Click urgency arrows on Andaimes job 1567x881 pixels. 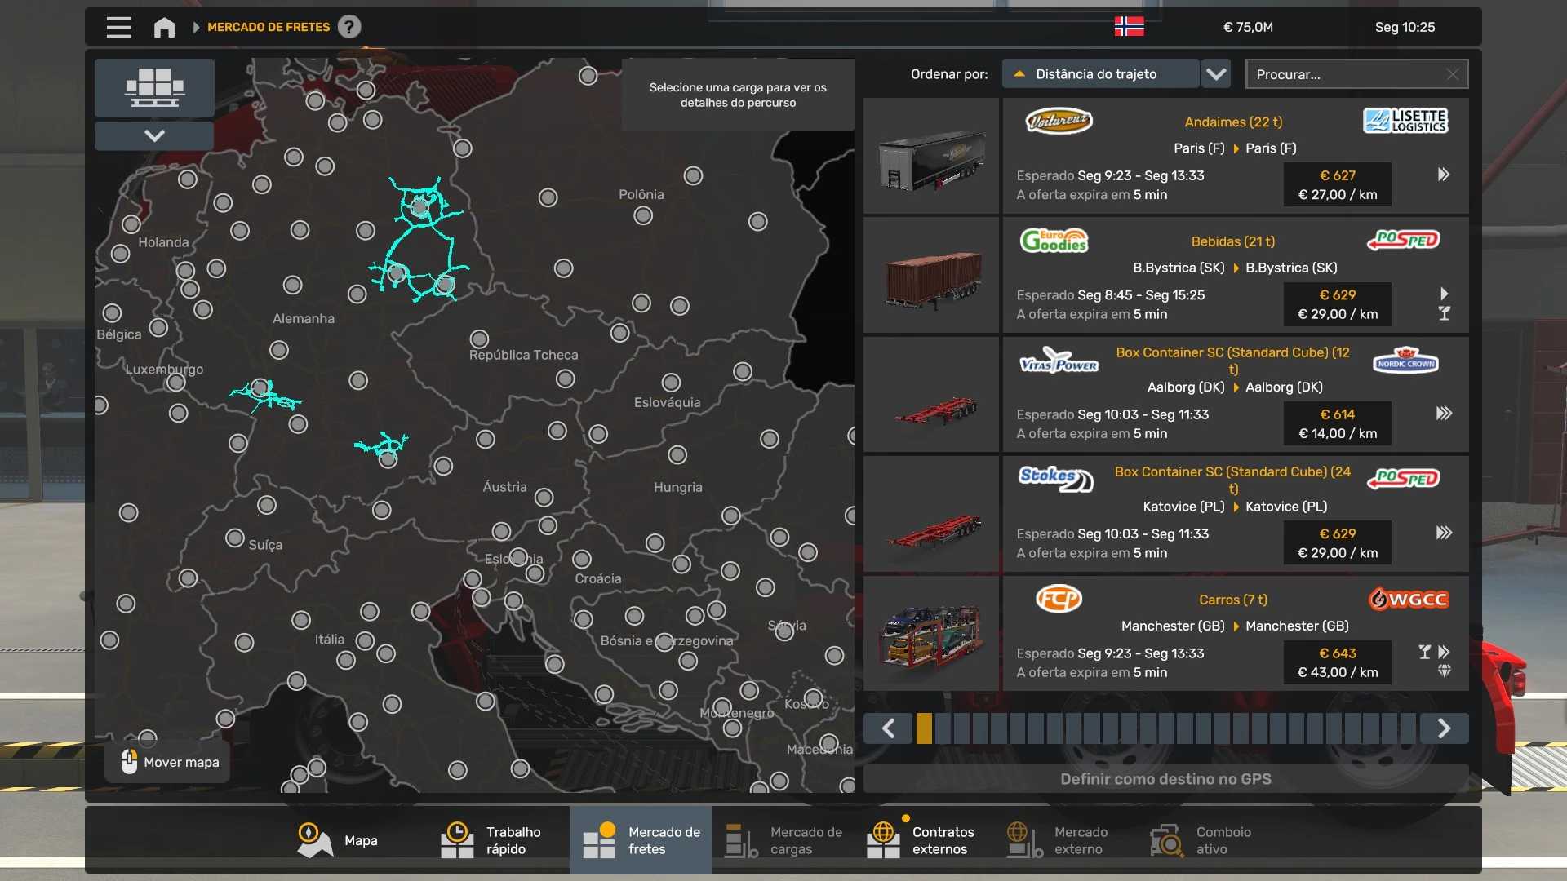coord(1443,175)
